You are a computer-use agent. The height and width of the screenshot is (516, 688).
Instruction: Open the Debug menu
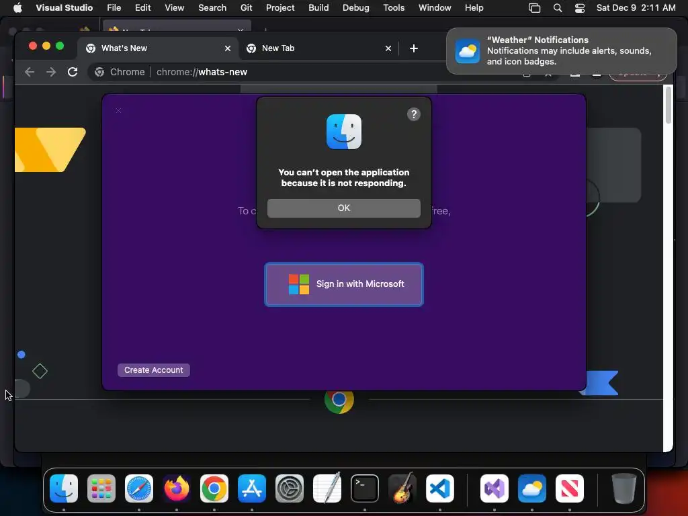[x=356, y=7]
